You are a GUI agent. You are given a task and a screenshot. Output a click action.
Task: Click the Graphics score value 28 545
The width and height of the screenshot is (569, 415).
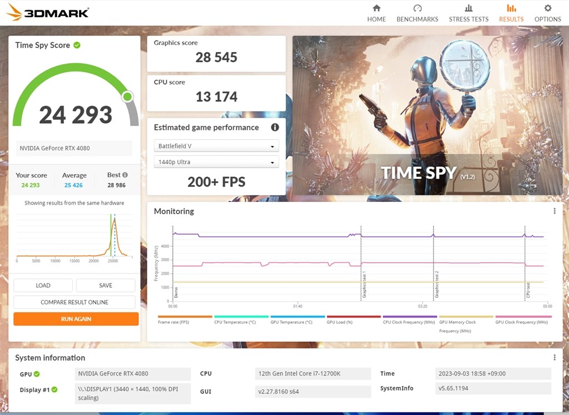pos(216,57)
